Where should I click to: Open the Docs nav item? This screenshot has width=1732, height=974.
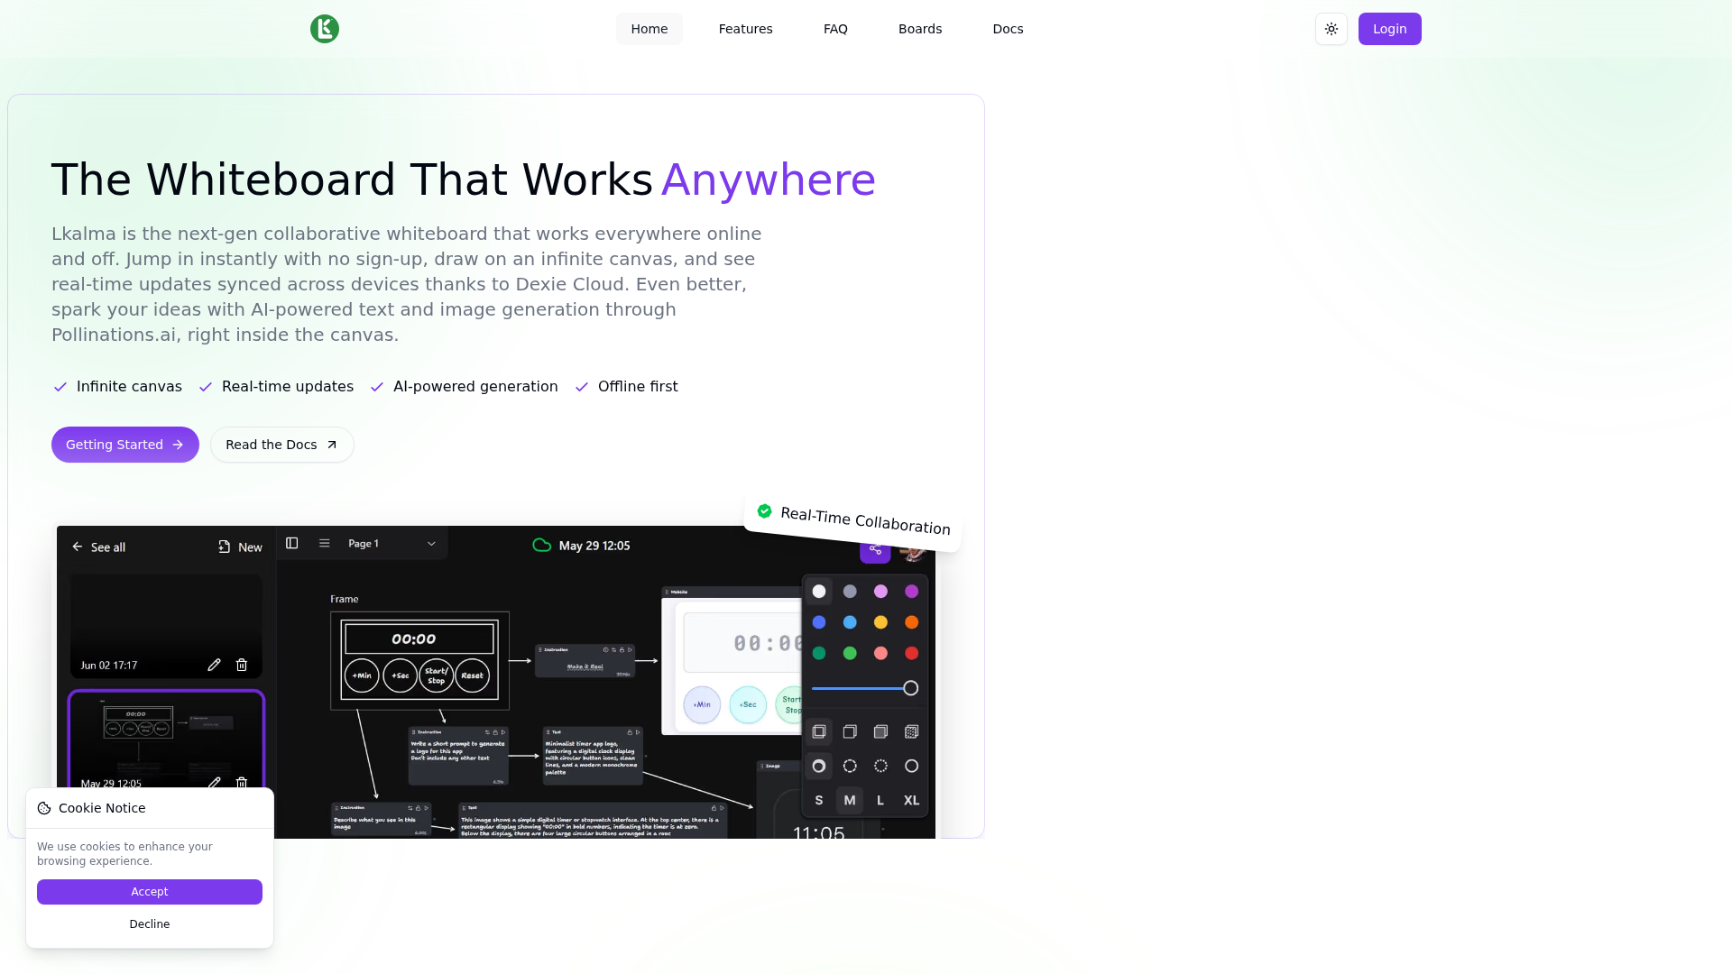pyautogui.click(x=1008, y=29)
